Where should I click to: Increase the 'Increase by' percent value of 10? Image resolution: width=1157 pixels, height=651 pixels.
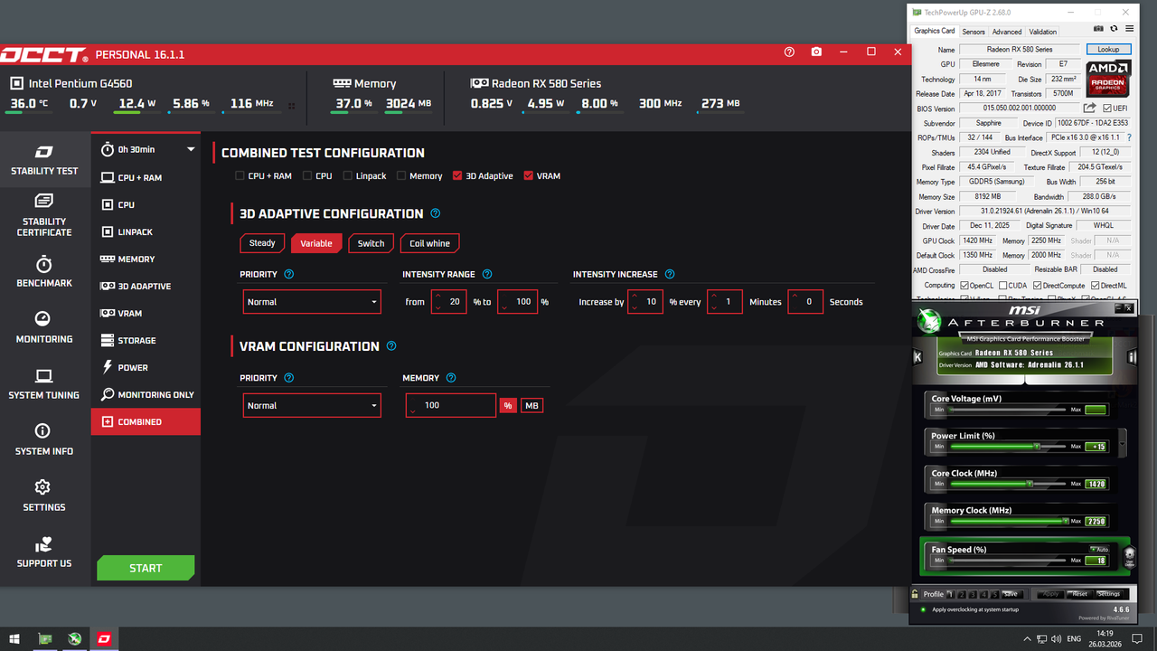(635, 296)
